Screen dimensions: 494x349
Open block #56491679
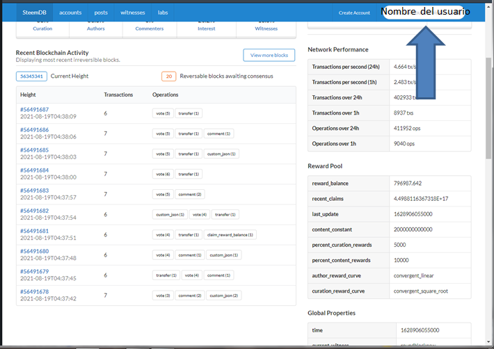point(34,271)
